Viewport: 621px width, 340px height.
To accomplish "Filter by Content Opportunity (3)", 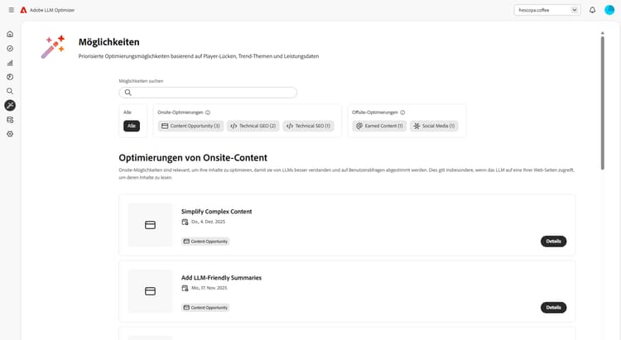I will point(191,126).
